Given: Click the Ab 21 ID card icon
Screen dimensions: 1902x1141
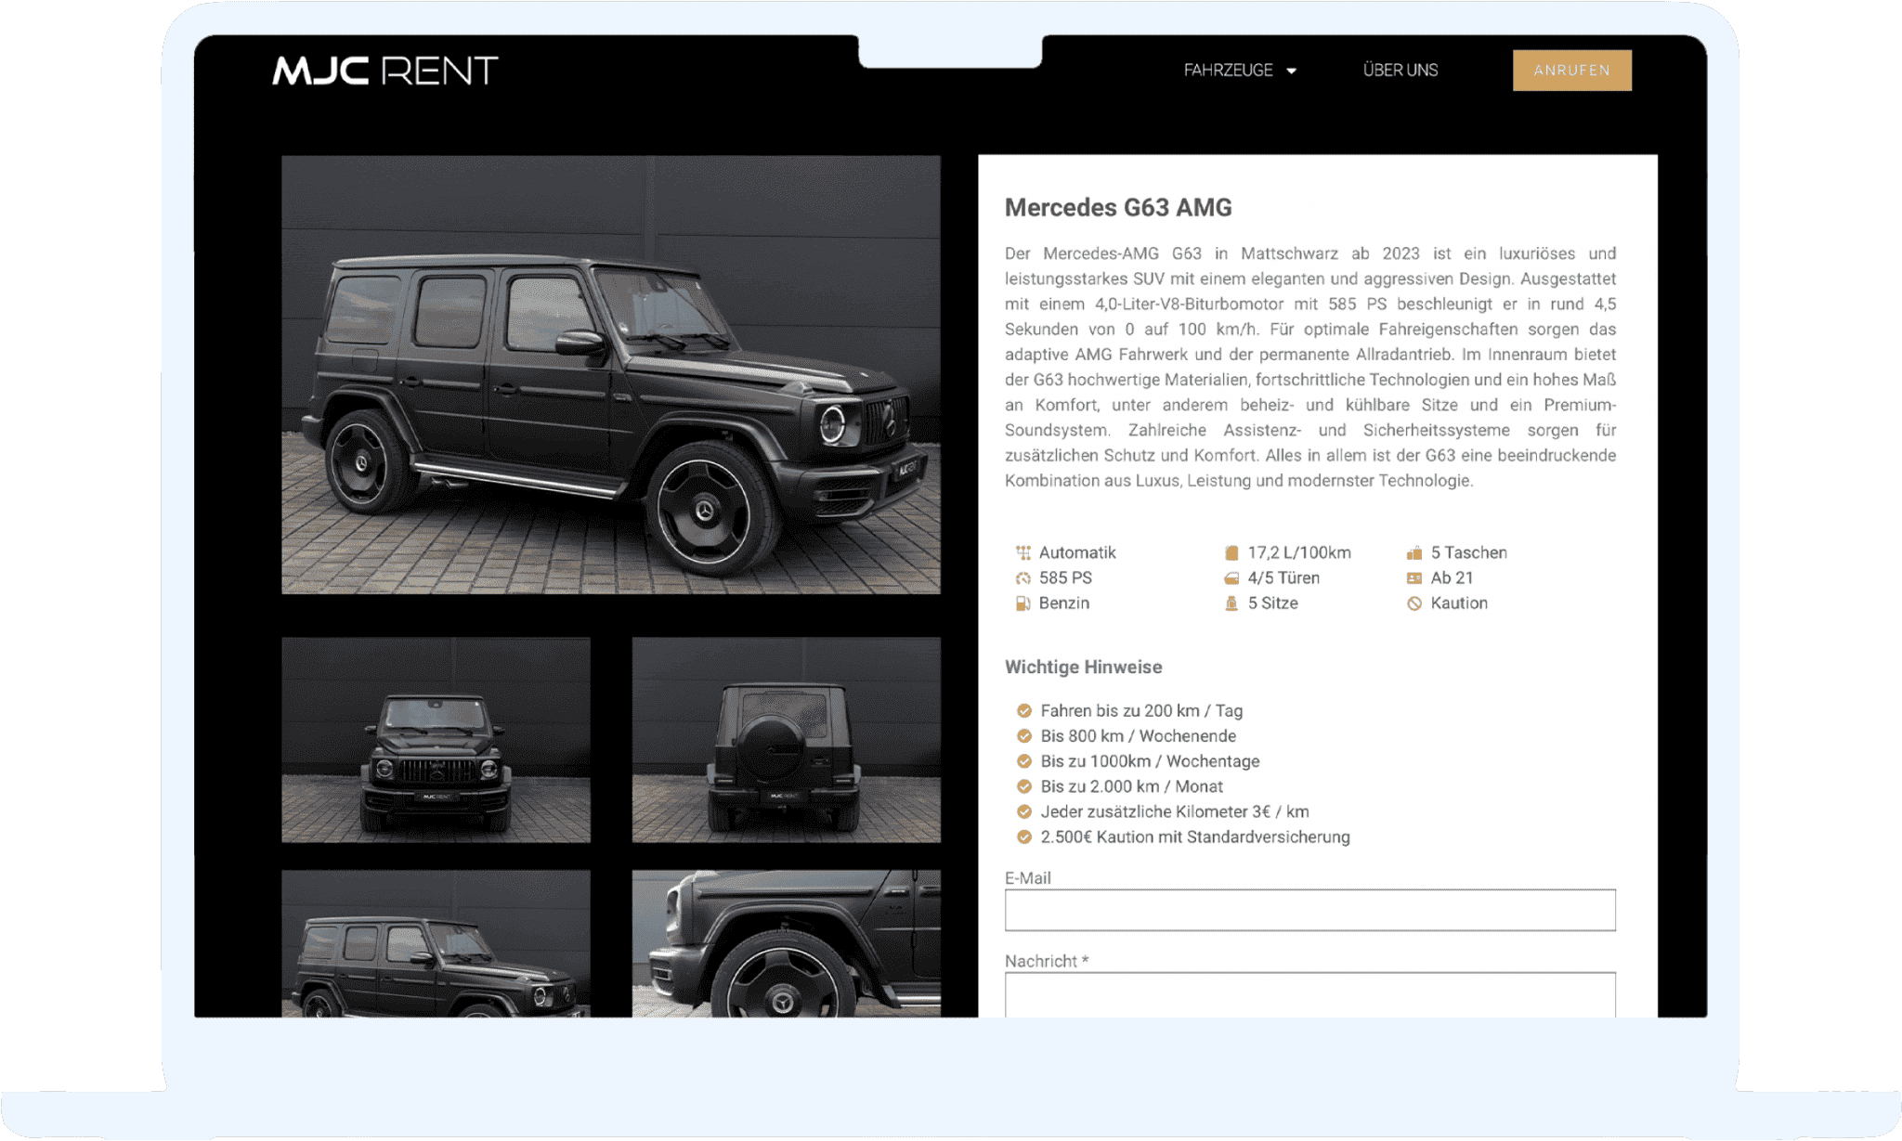Looking at the screenshot, I should 1413,577.
